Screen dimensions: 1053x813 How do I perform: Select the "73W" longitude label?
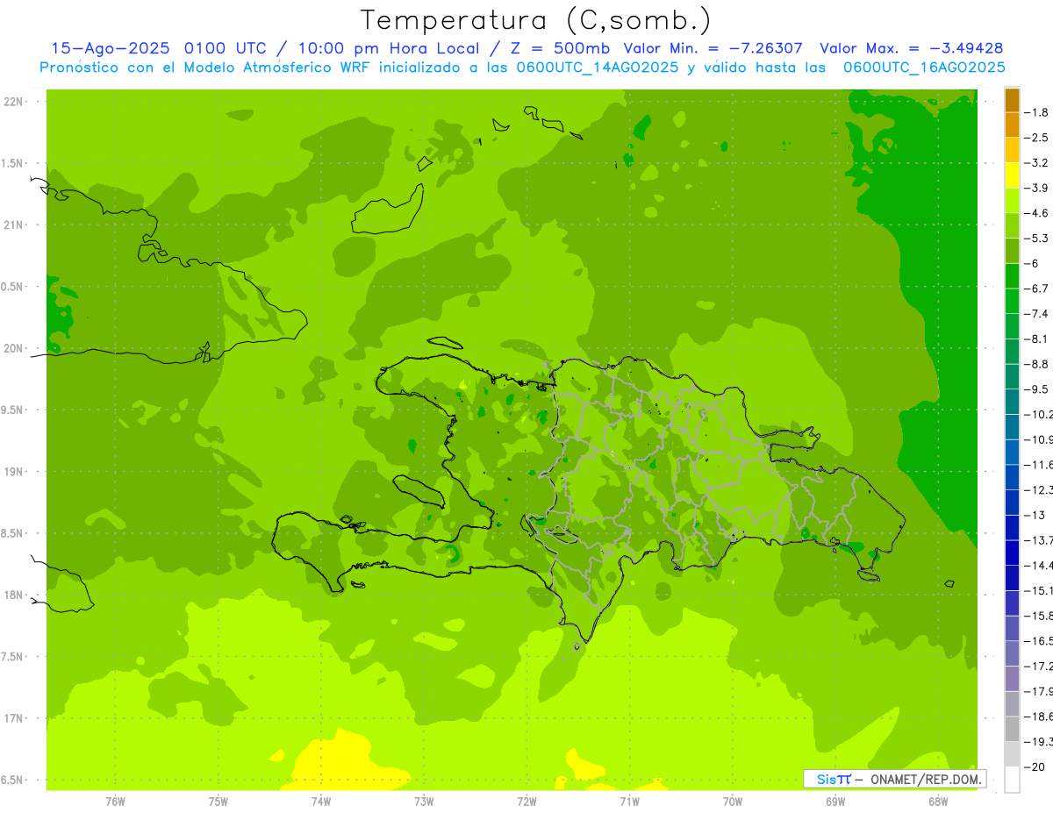click(x=424, y=802)
